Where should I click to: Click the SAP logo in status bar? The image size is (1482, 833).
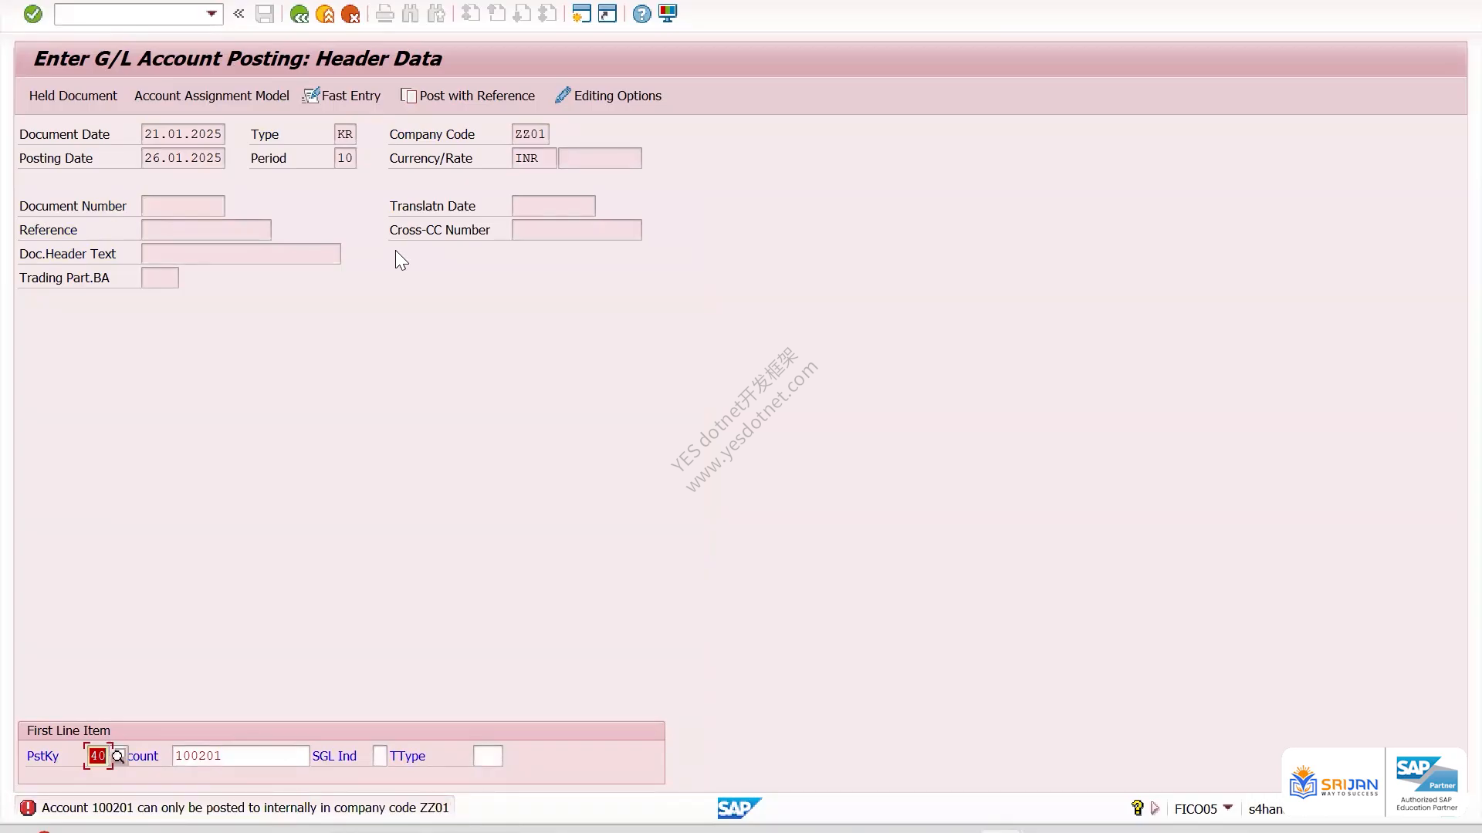pyautogui.click(x=739, y=808)
